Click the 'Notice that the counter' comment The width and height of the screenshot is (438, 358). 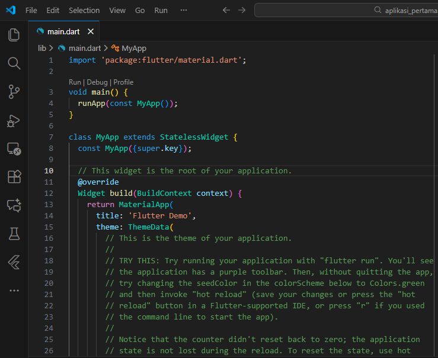[x=263, y=339]
